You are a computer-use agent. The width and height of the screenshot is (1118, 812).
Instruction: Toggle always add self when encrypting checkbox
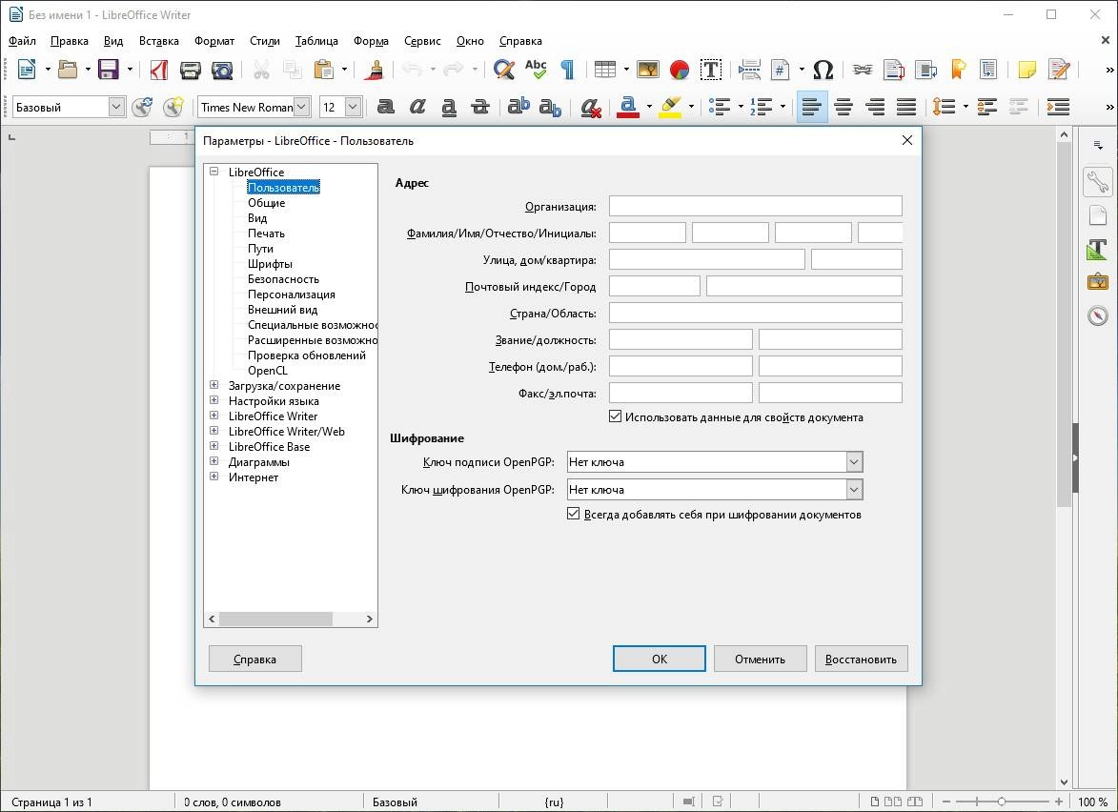(x=573, y=514)
